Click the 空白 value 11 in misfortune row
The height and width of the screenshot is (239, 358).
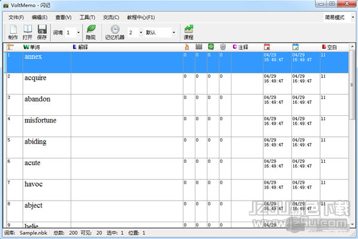click(323, 119)
